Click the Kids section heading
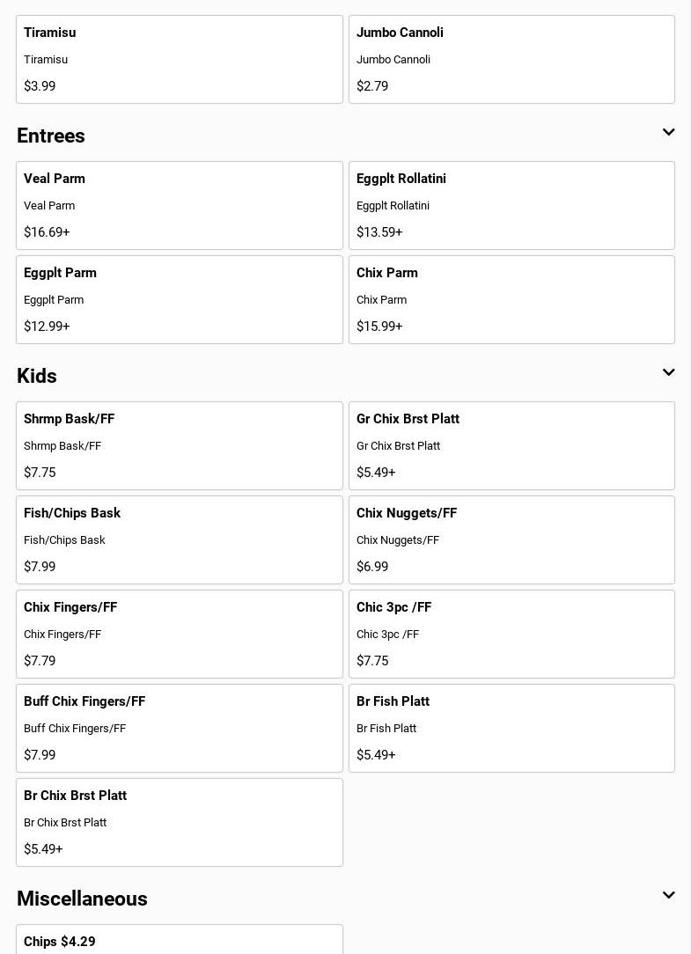This screenshot has width=691, height=954. pyautogui.click(x=37, y=376)
